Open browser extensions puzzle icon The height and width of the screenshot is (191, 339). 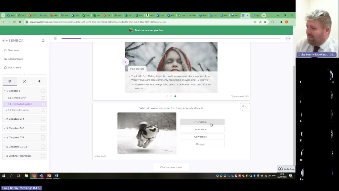pyautogui.click(x=273, y=22)
